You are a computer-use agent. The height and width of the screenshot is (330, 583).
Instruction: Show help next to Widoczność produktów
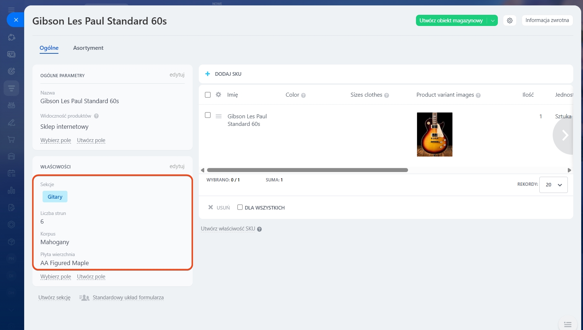click(x=96, y=116)
